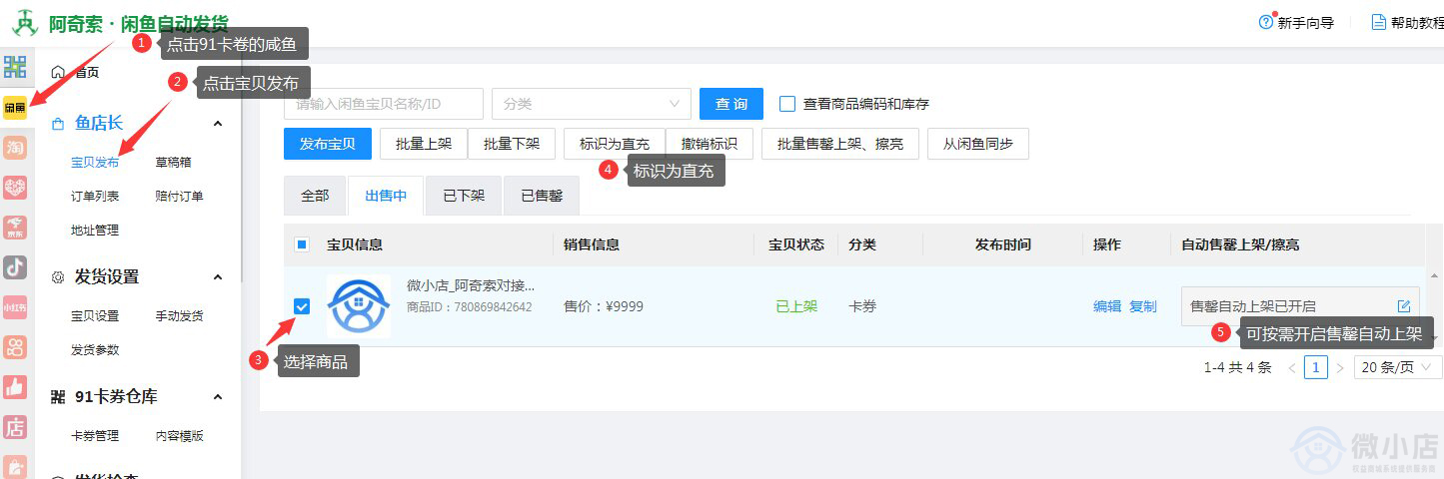Viewport: 1444px width, 479px height.
Task: Click the 从闲鱼同步 button
Action: [x=978, y=144]
